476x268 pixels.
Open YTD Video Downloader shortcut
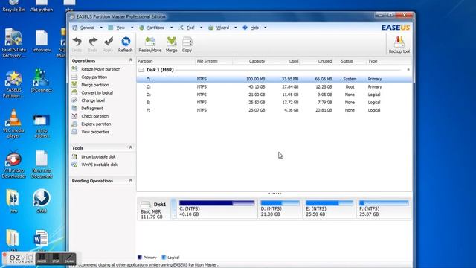click(x=13, y=165)
